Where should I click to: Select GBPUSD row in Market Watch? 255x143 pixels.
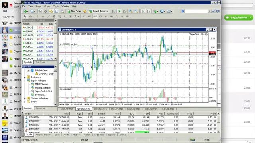38,31
